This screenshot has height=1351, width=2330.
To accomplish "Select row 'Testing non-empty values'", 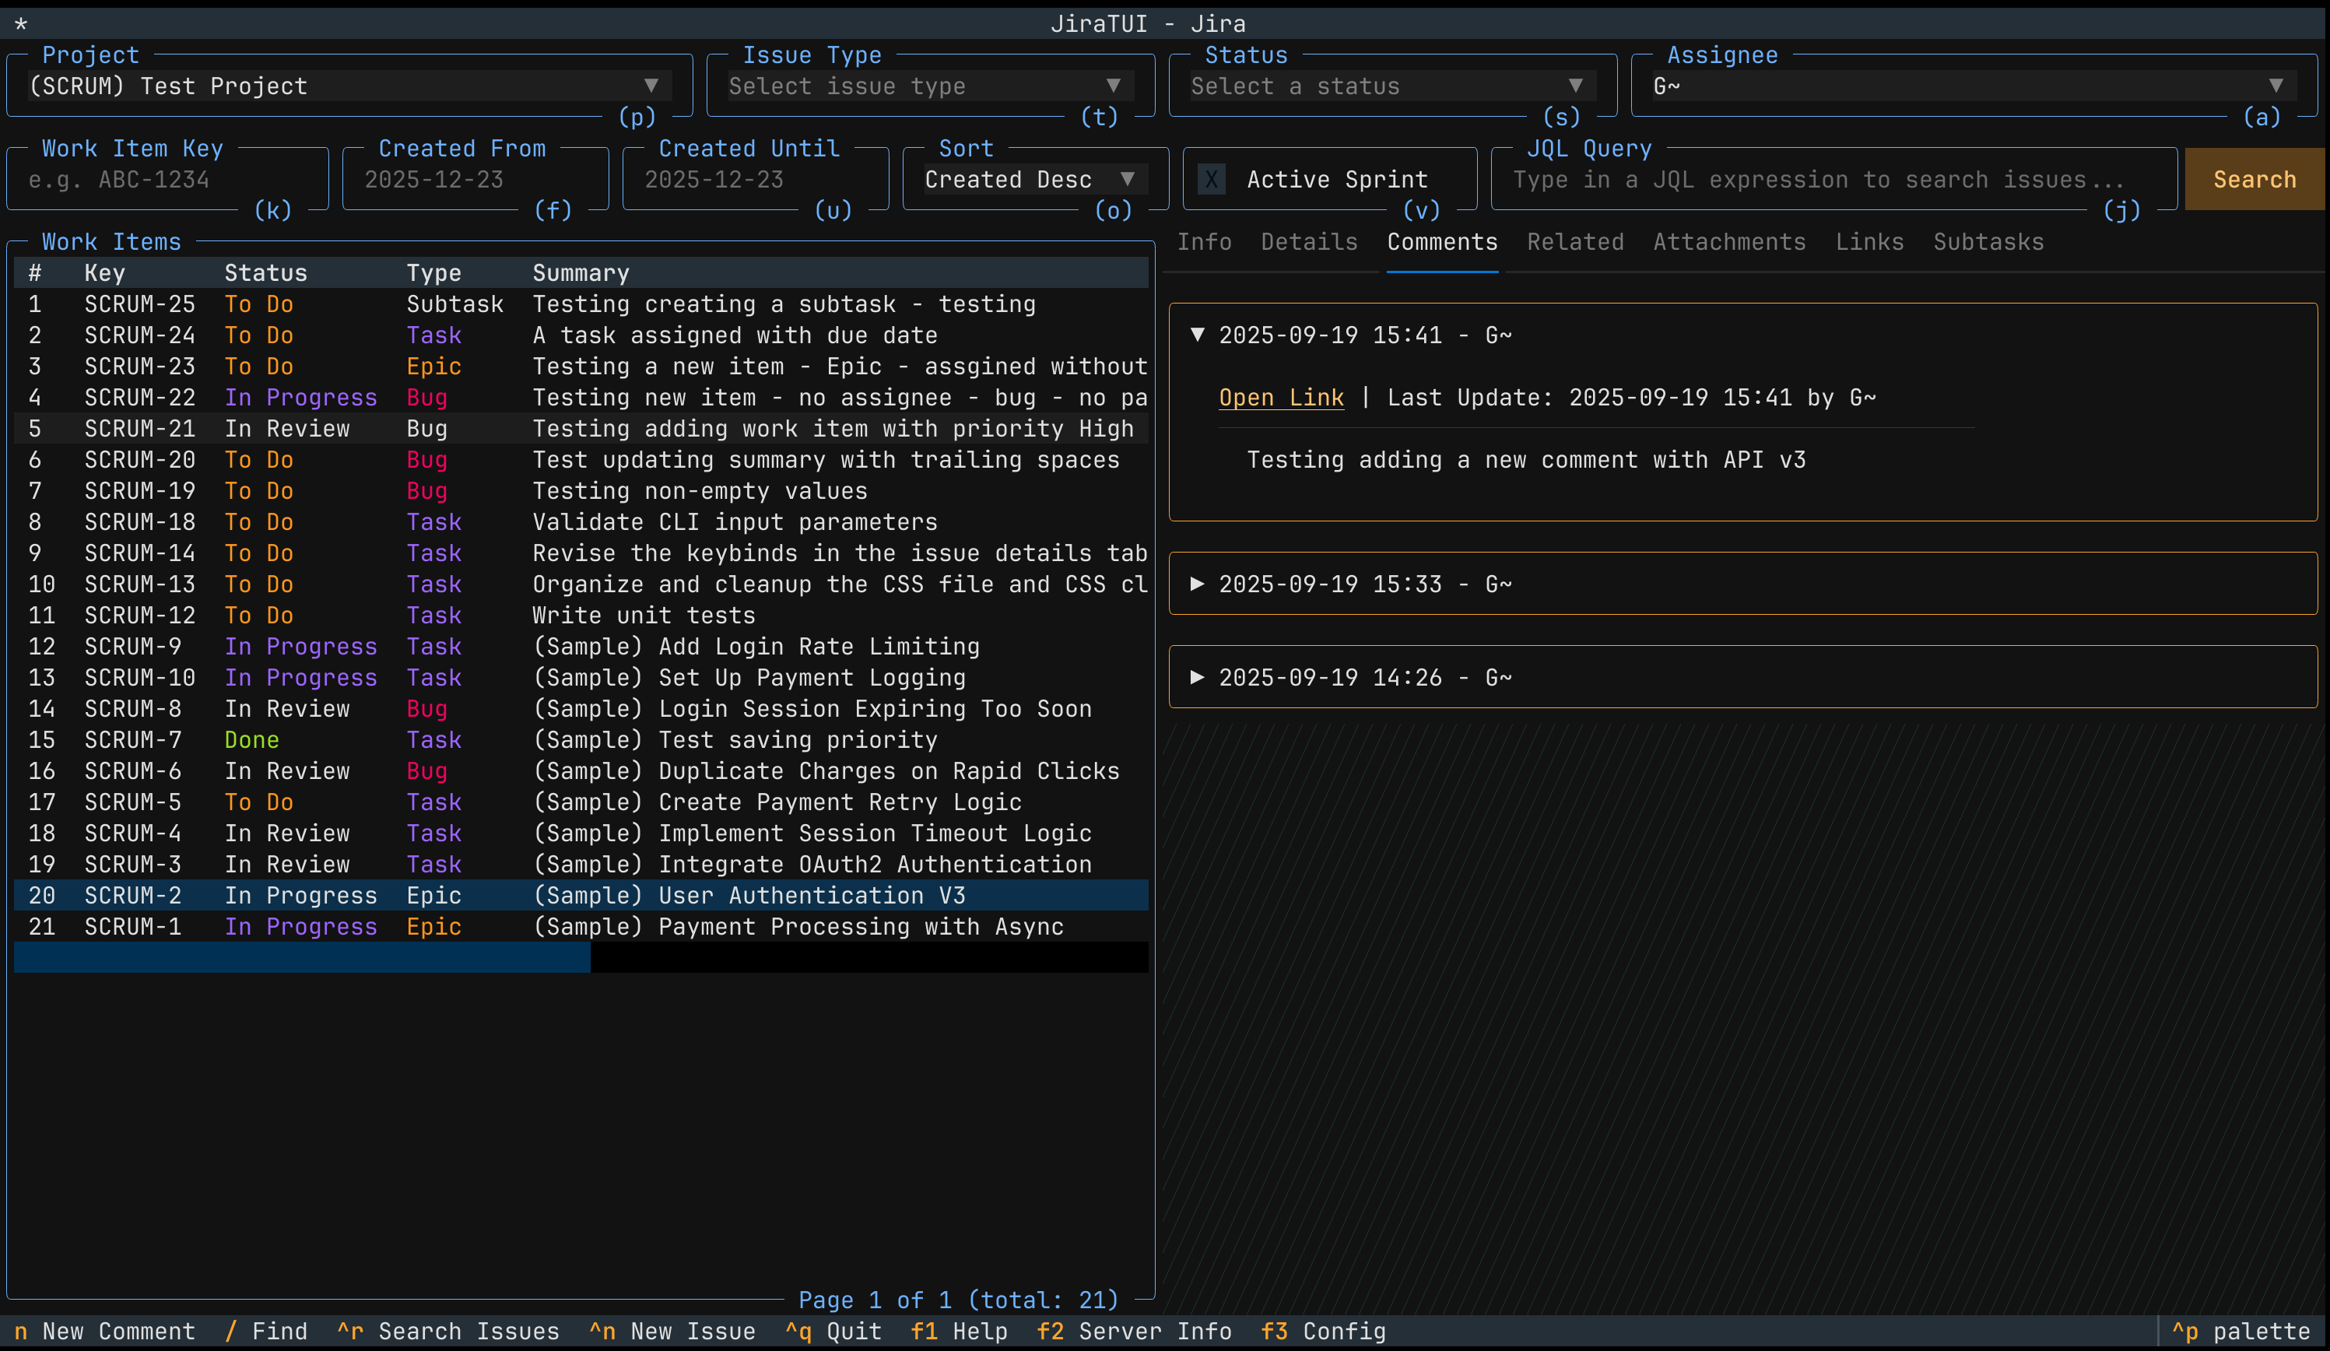I will coord(581,491).
